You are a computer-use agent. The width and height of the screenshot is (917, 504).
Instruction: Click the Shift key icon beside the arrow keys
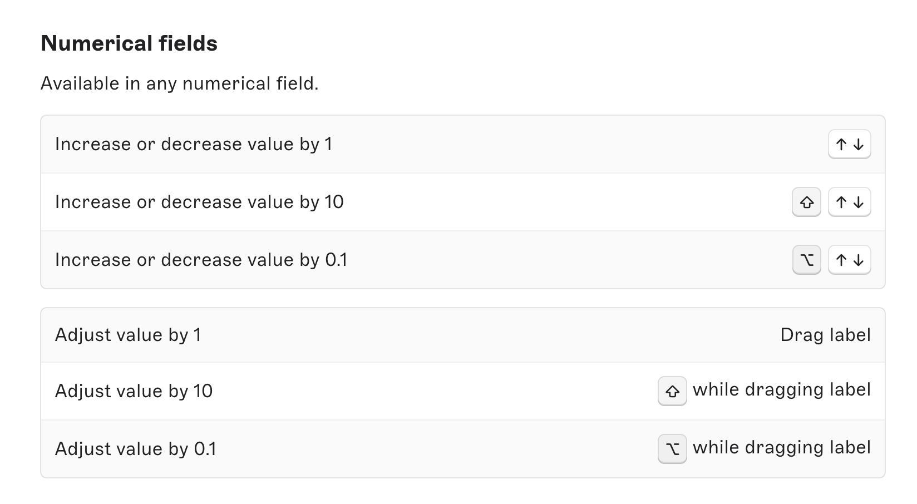(x=806, y=202)
